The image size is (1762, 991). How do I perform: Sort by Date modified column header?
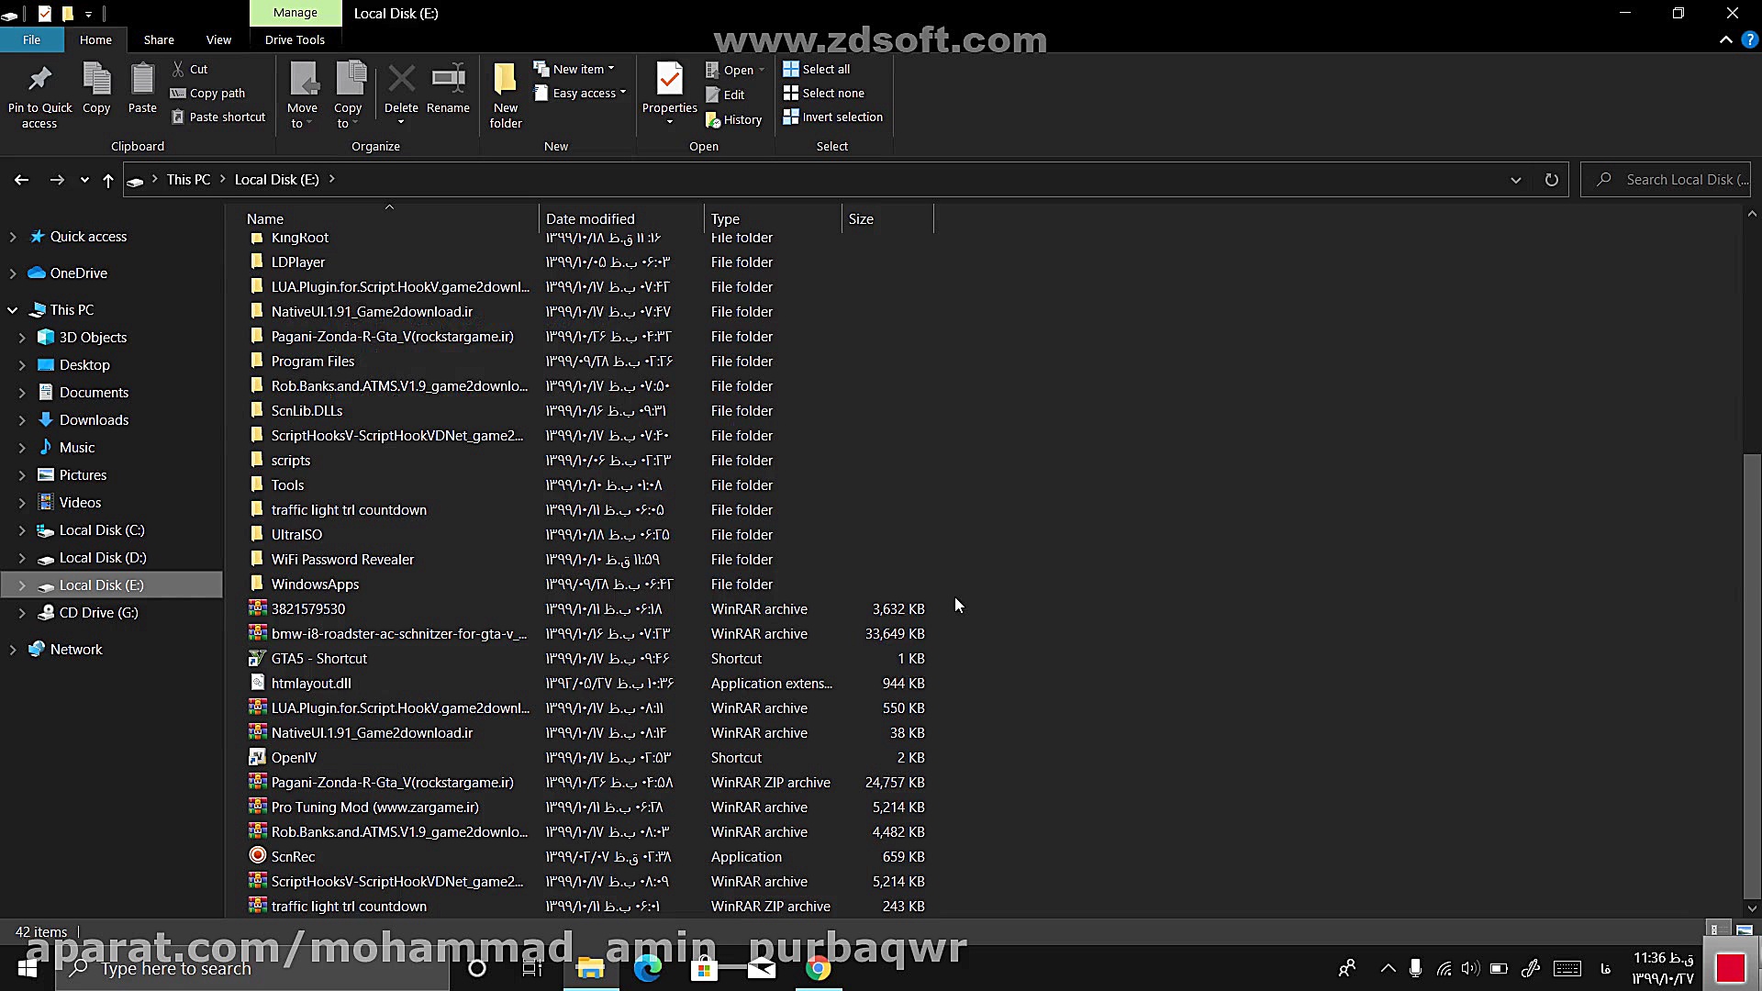(590, 218)
